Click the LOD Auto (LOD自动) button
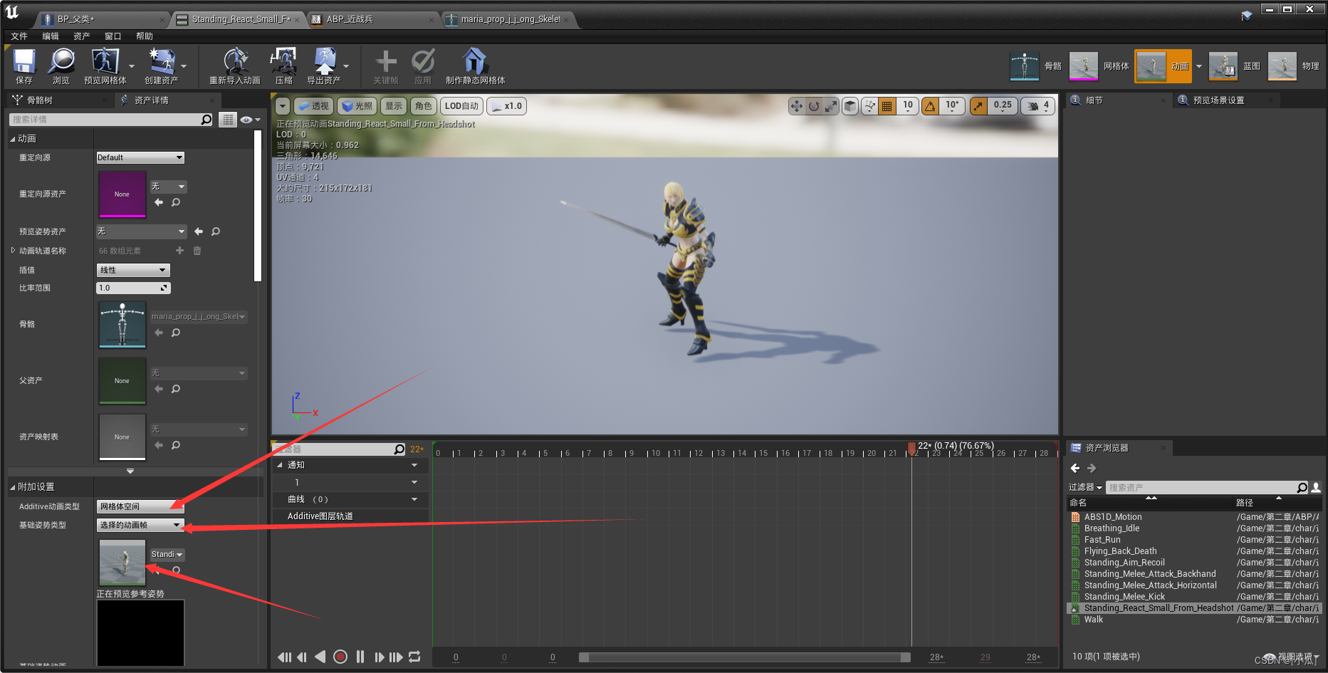 click(461, 106)
